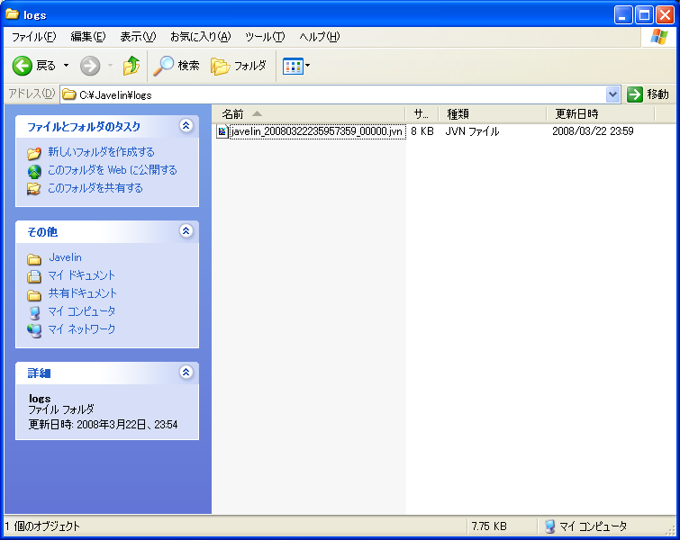Click the 共有ドキュメント folder icon
Screen dimensions: 680x540
pyautogui.click(x=34, y=295)
